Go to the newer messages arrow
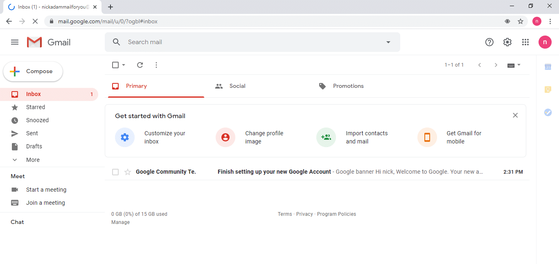The image size is (559, 264). click(480, 65)
